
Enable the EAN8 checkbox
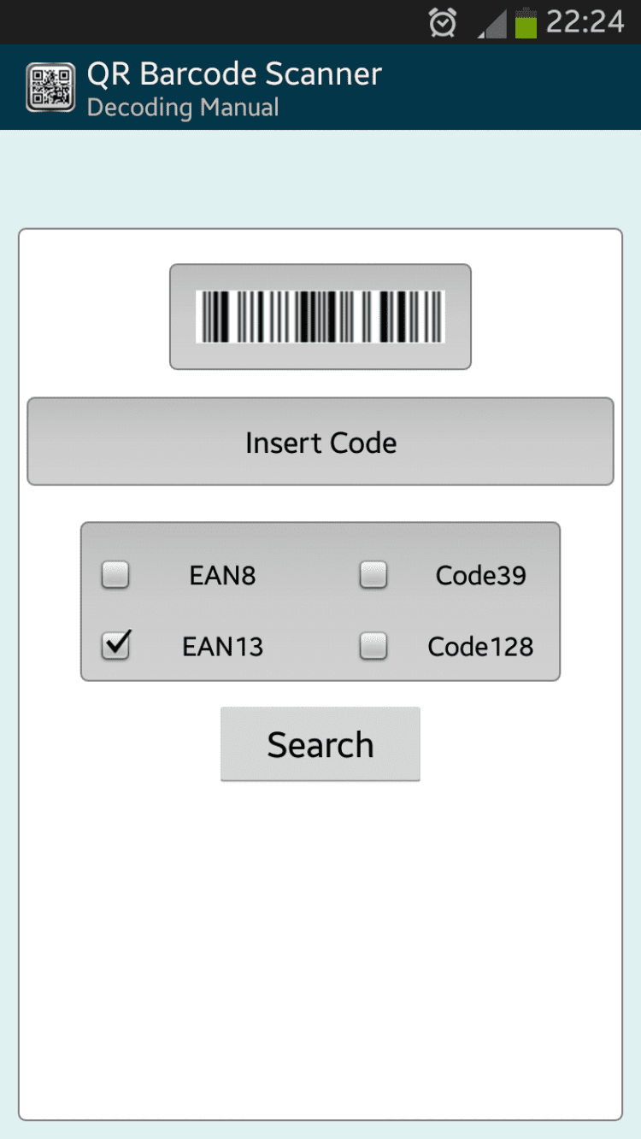tap(115, 575)
